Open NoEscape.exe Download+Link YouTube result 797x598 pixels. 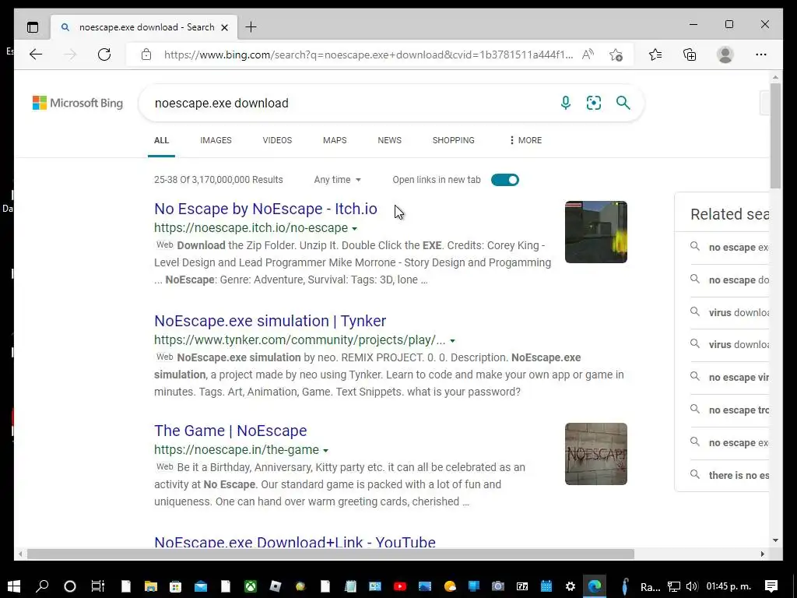coord(295,542)
